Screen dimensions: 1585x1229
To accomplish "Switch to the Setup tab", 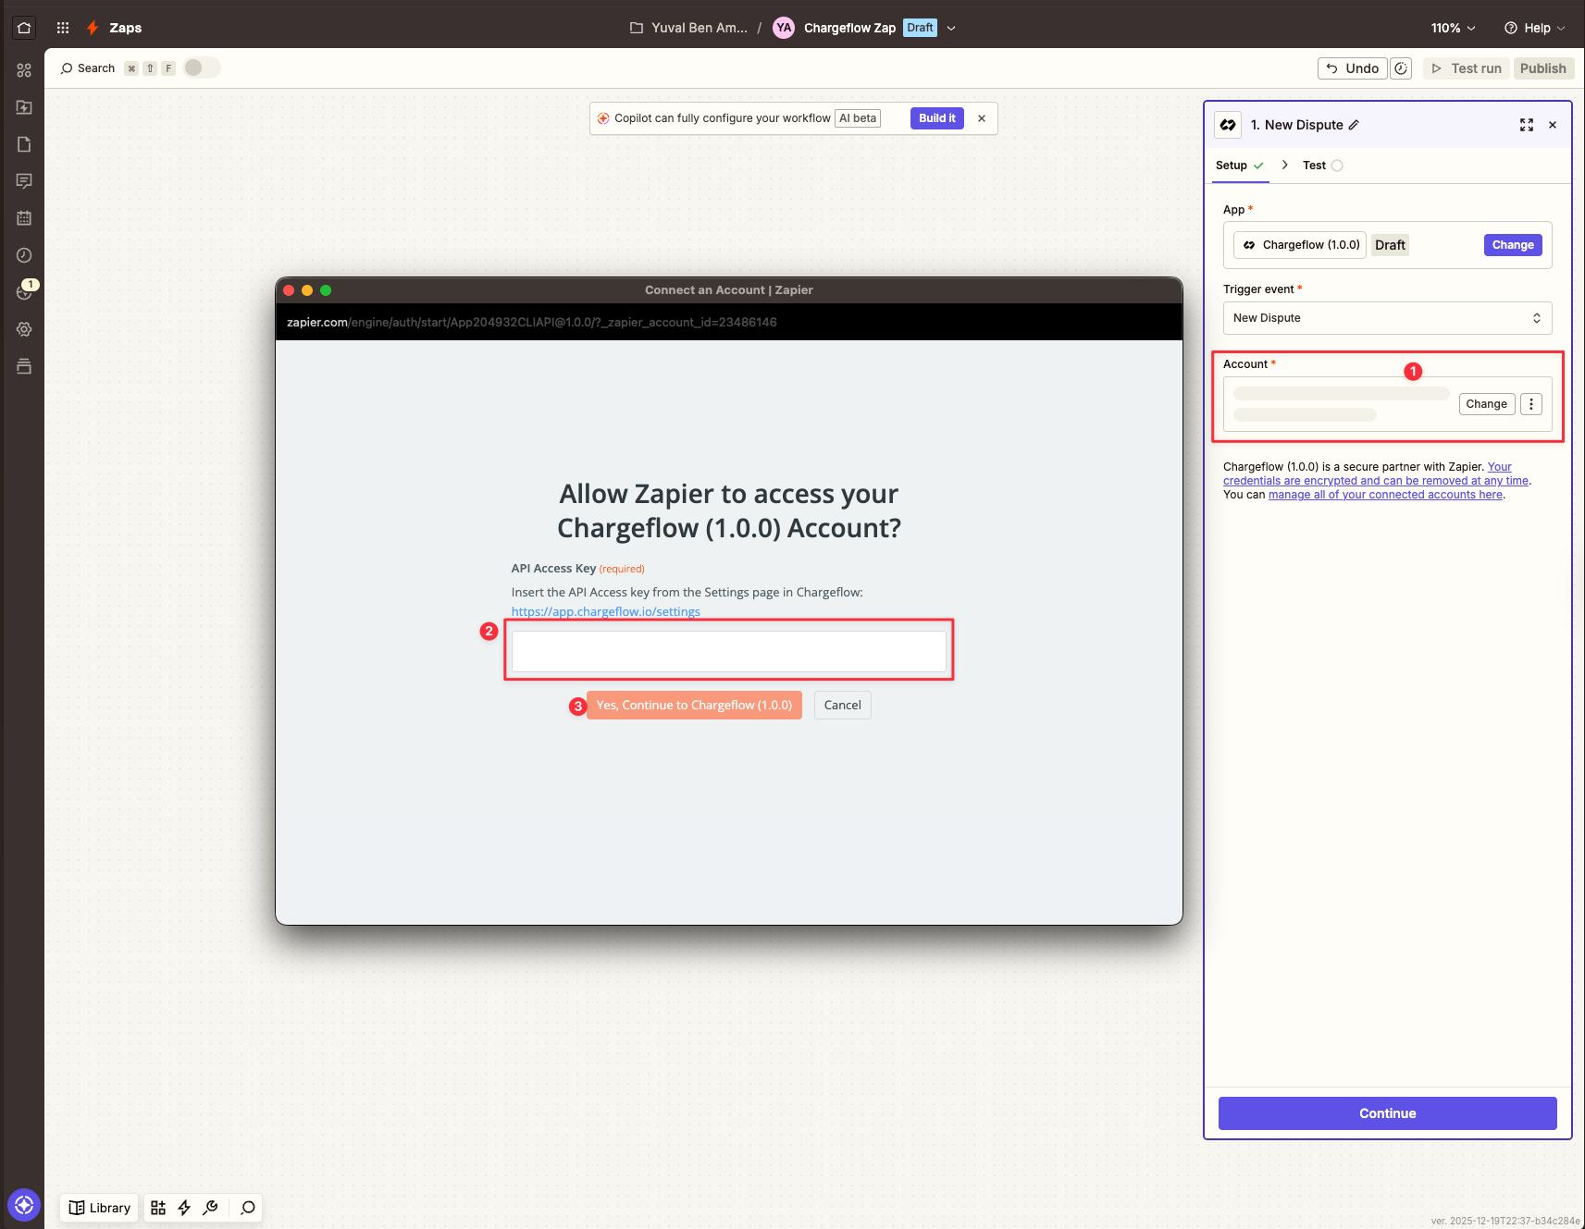I will (1240, 166).
